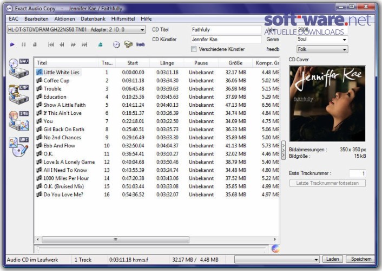The height and width of the screenshot is (271, 382).
Task: Click the note icon for Education
Action: point(39,96)
